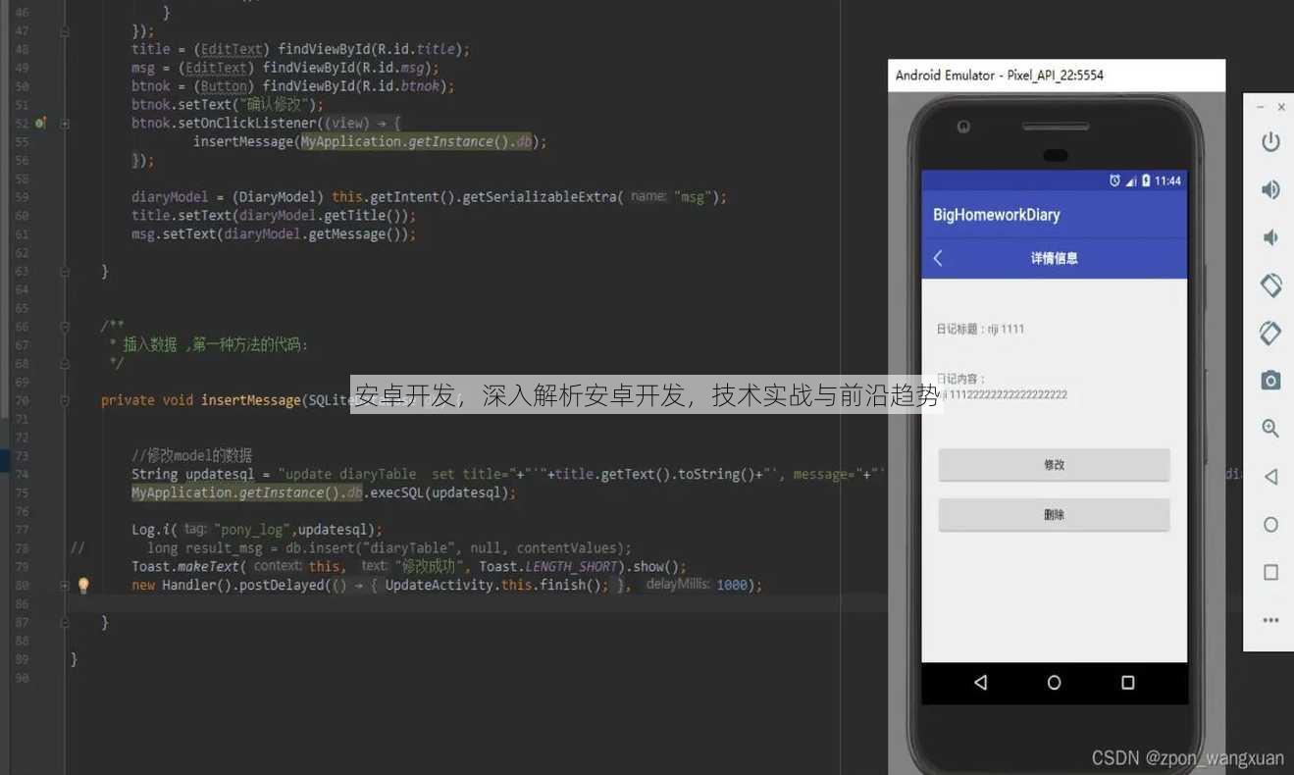1294x775 pixels.
Task: Take a screenshot with the camera icon
Action: coord(1270,381)
